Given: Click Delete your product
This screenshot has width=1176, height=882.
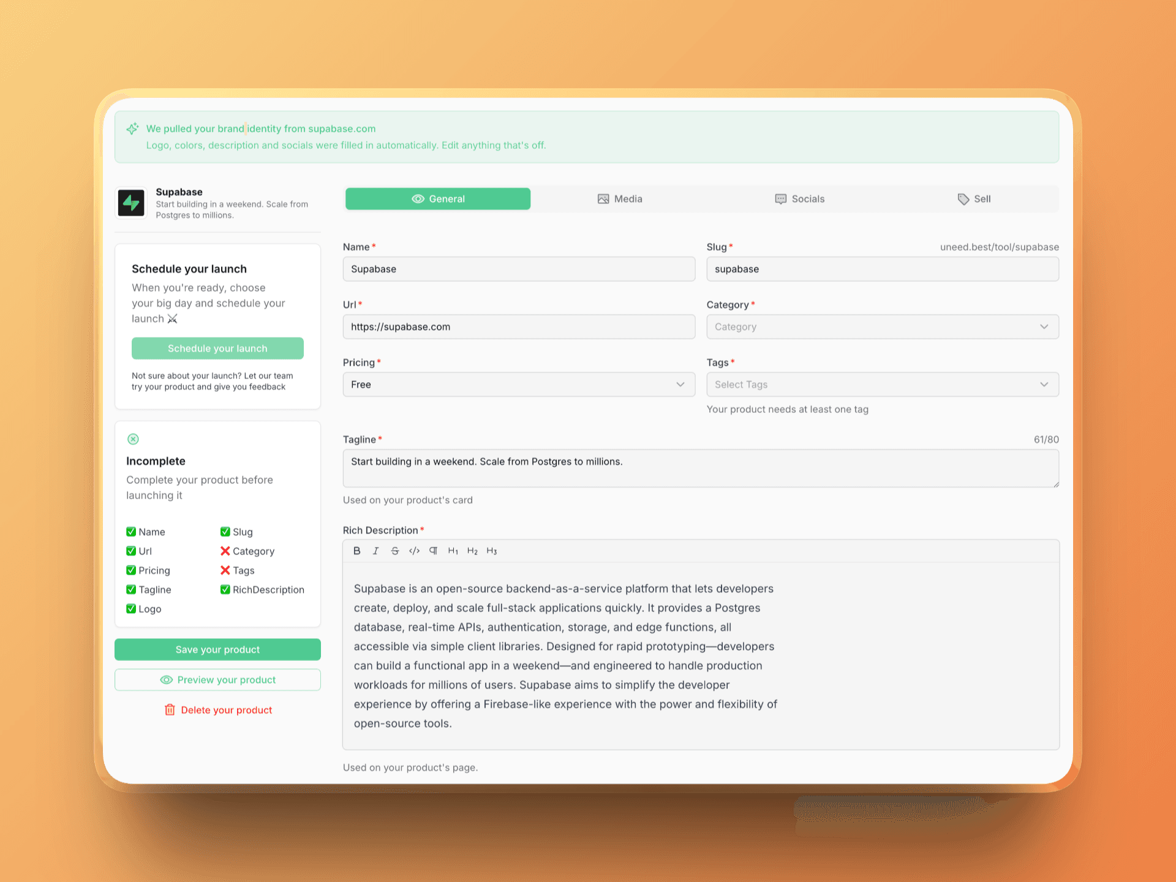Looking at the screenshot, I should coord(217,710).
